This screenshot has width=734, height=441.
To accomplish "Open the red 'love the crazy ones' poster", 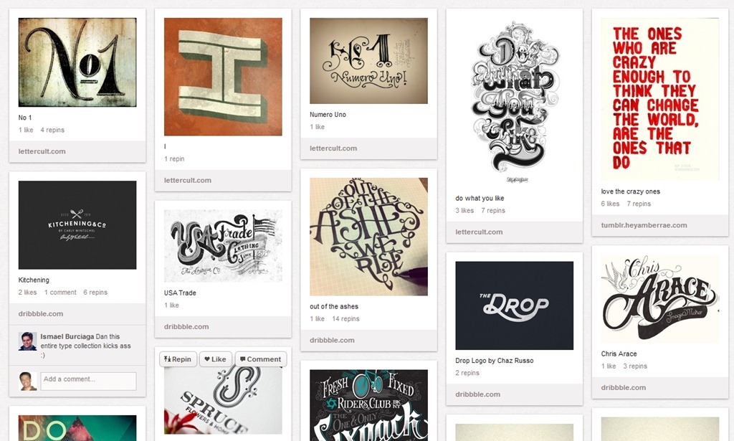I will tap(659, 99).
